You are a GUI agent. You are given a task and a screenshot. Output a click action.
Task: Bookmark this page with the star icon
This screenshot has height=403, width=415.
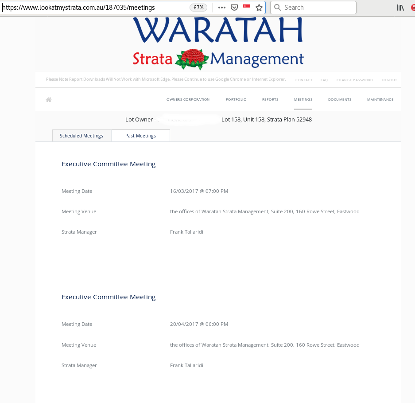pos(259,8)
